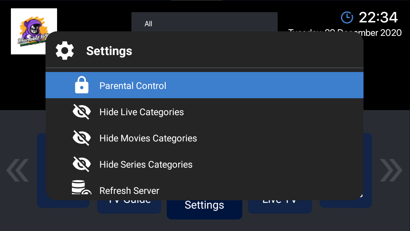Screen dimensions: 410x231
Task: Click the database icon next to Refresh Server
Action: [x=80, y=188]
